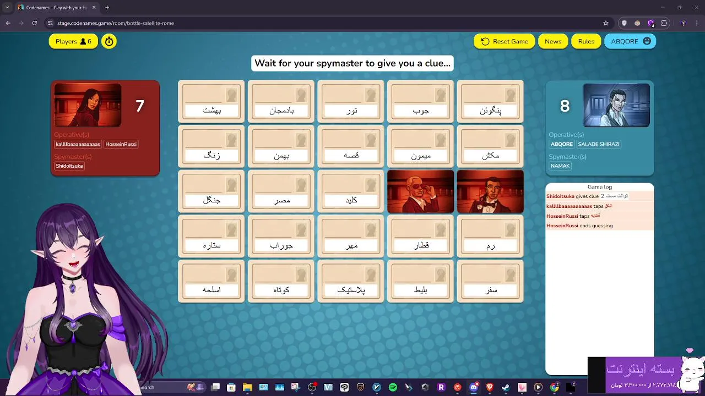Open the browser tab search dropdown
Viewport: 705px width, 396px height.
pyautogui.click(x=7, y=7)
